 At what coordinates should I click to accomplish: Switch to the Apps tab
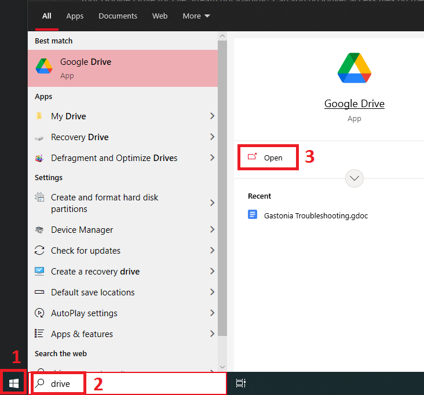[x=75, y=16]
